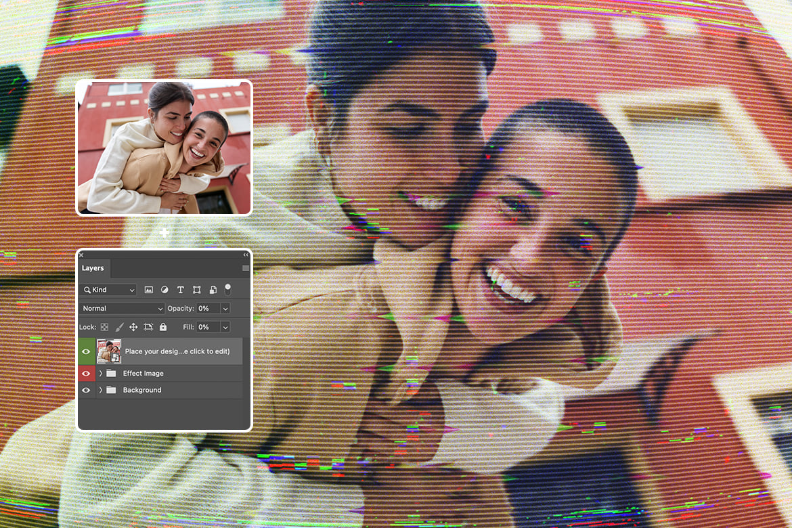This screenshot has width=792, height=528.
Task: Filter layers by pixel layer icon
Action: coord(148,290)
